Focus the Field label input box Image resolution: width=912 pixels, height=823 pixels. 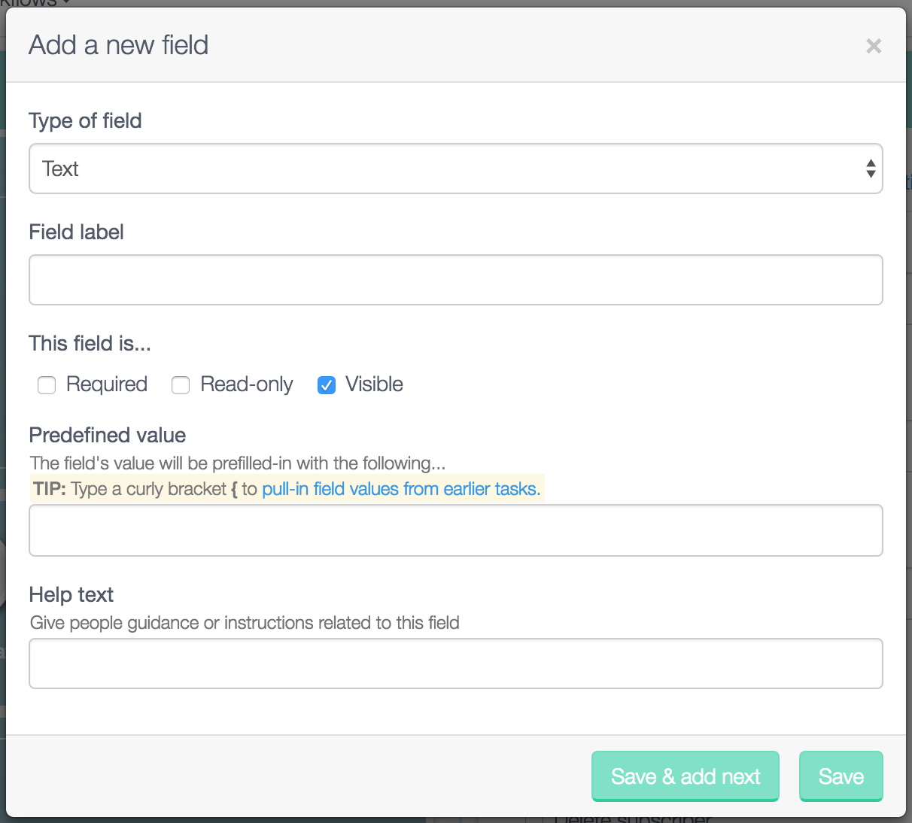click(455, 280)
